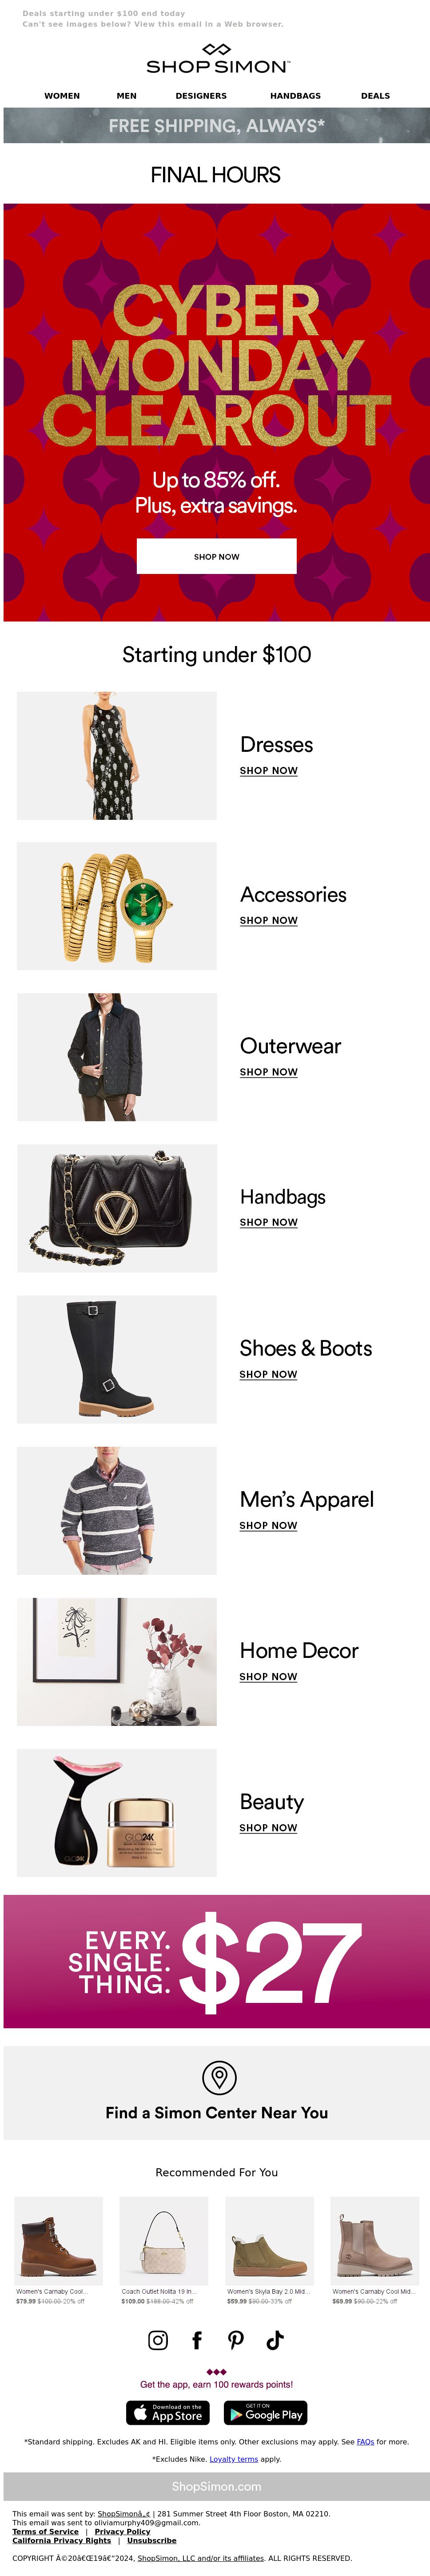The width and height of the screenshot is (430, 2576).
Task: Click the Free Shipping Always banner
Action: pyautogui.click(x=217, y=126)
